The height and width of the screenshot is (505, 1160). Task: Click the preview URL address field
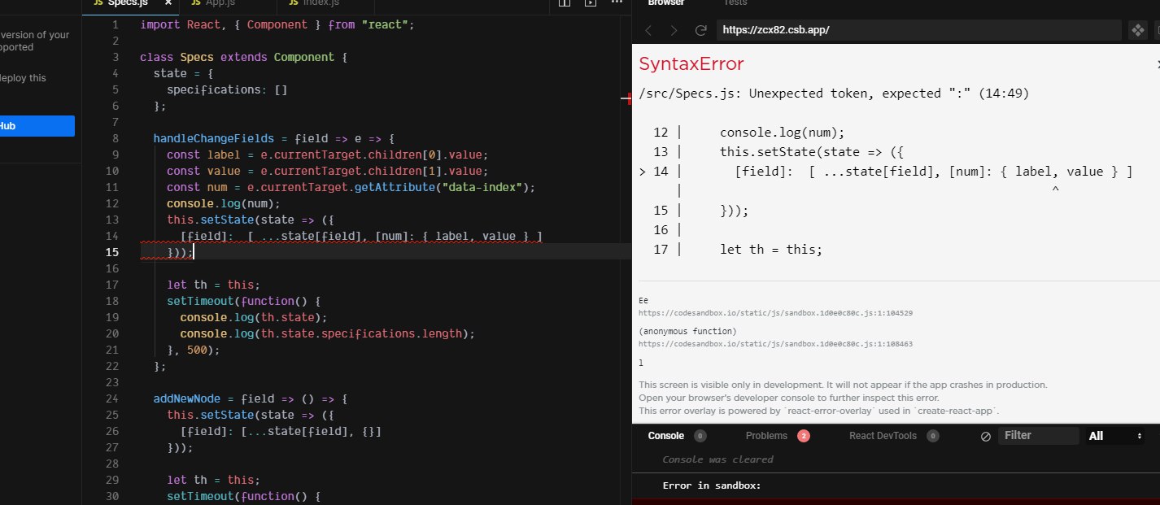pos(918,31)
